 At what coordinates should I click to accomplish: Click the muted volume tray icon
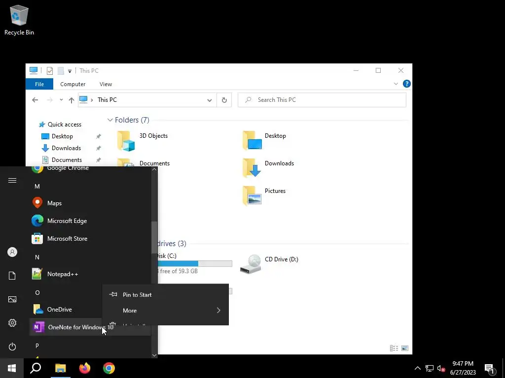point(441,368)
